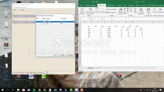Open the Undo history dropdown arrow

point(98,2)
